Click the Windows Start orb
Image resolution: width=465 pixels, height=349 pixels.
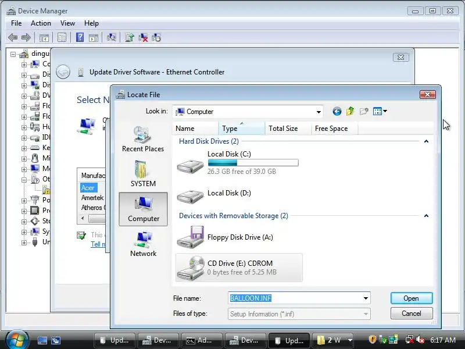[17, 340]
